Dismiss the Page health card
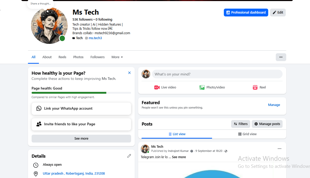 pyautogui.click(x=129, y=73)
